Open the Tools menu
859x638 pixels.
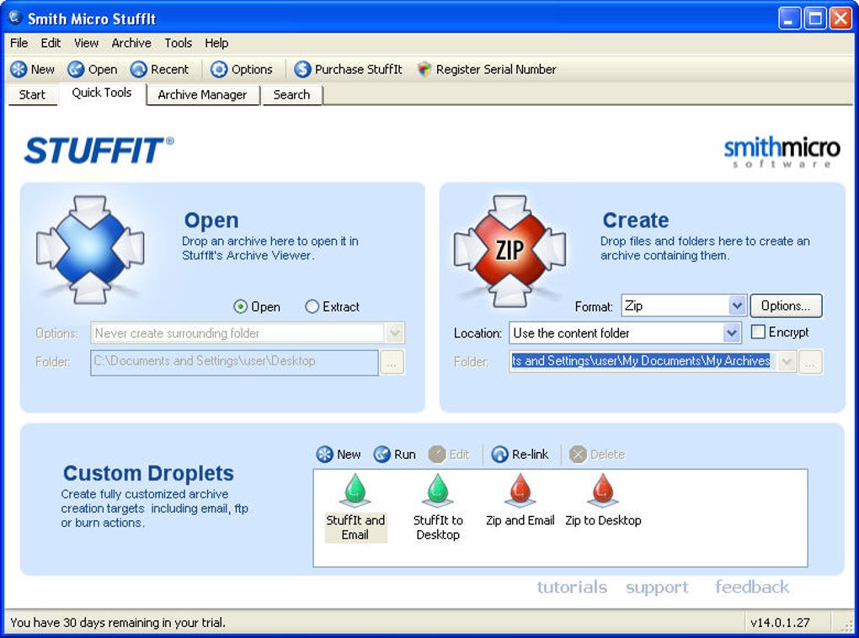coord(178,43)
